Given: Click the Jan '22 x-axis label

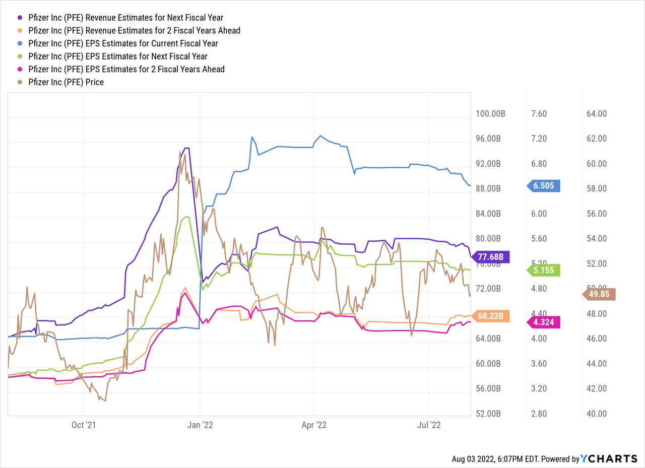Looking at the screenshot, I should tap(201, 425).
